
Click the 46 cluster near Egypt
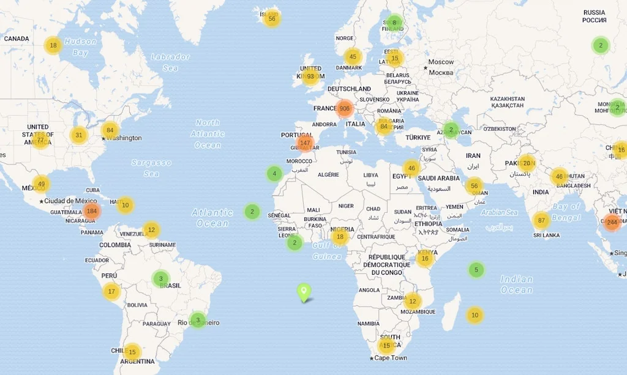411,168
